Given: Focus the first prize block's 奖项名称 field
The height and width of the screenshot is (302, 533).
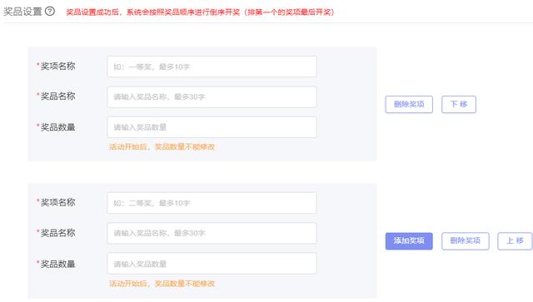Looking at the screenshot, I should 212,67.
